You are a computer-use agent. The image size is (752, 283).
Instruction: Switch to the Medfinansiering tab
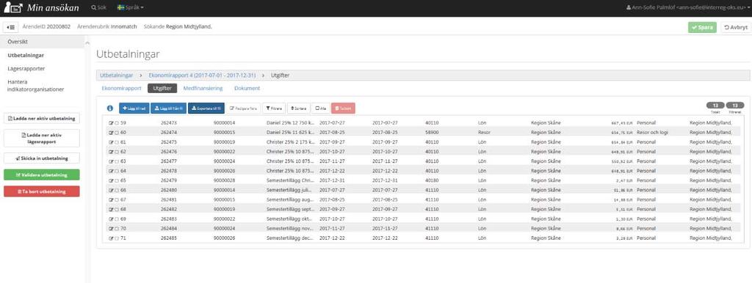203,89
